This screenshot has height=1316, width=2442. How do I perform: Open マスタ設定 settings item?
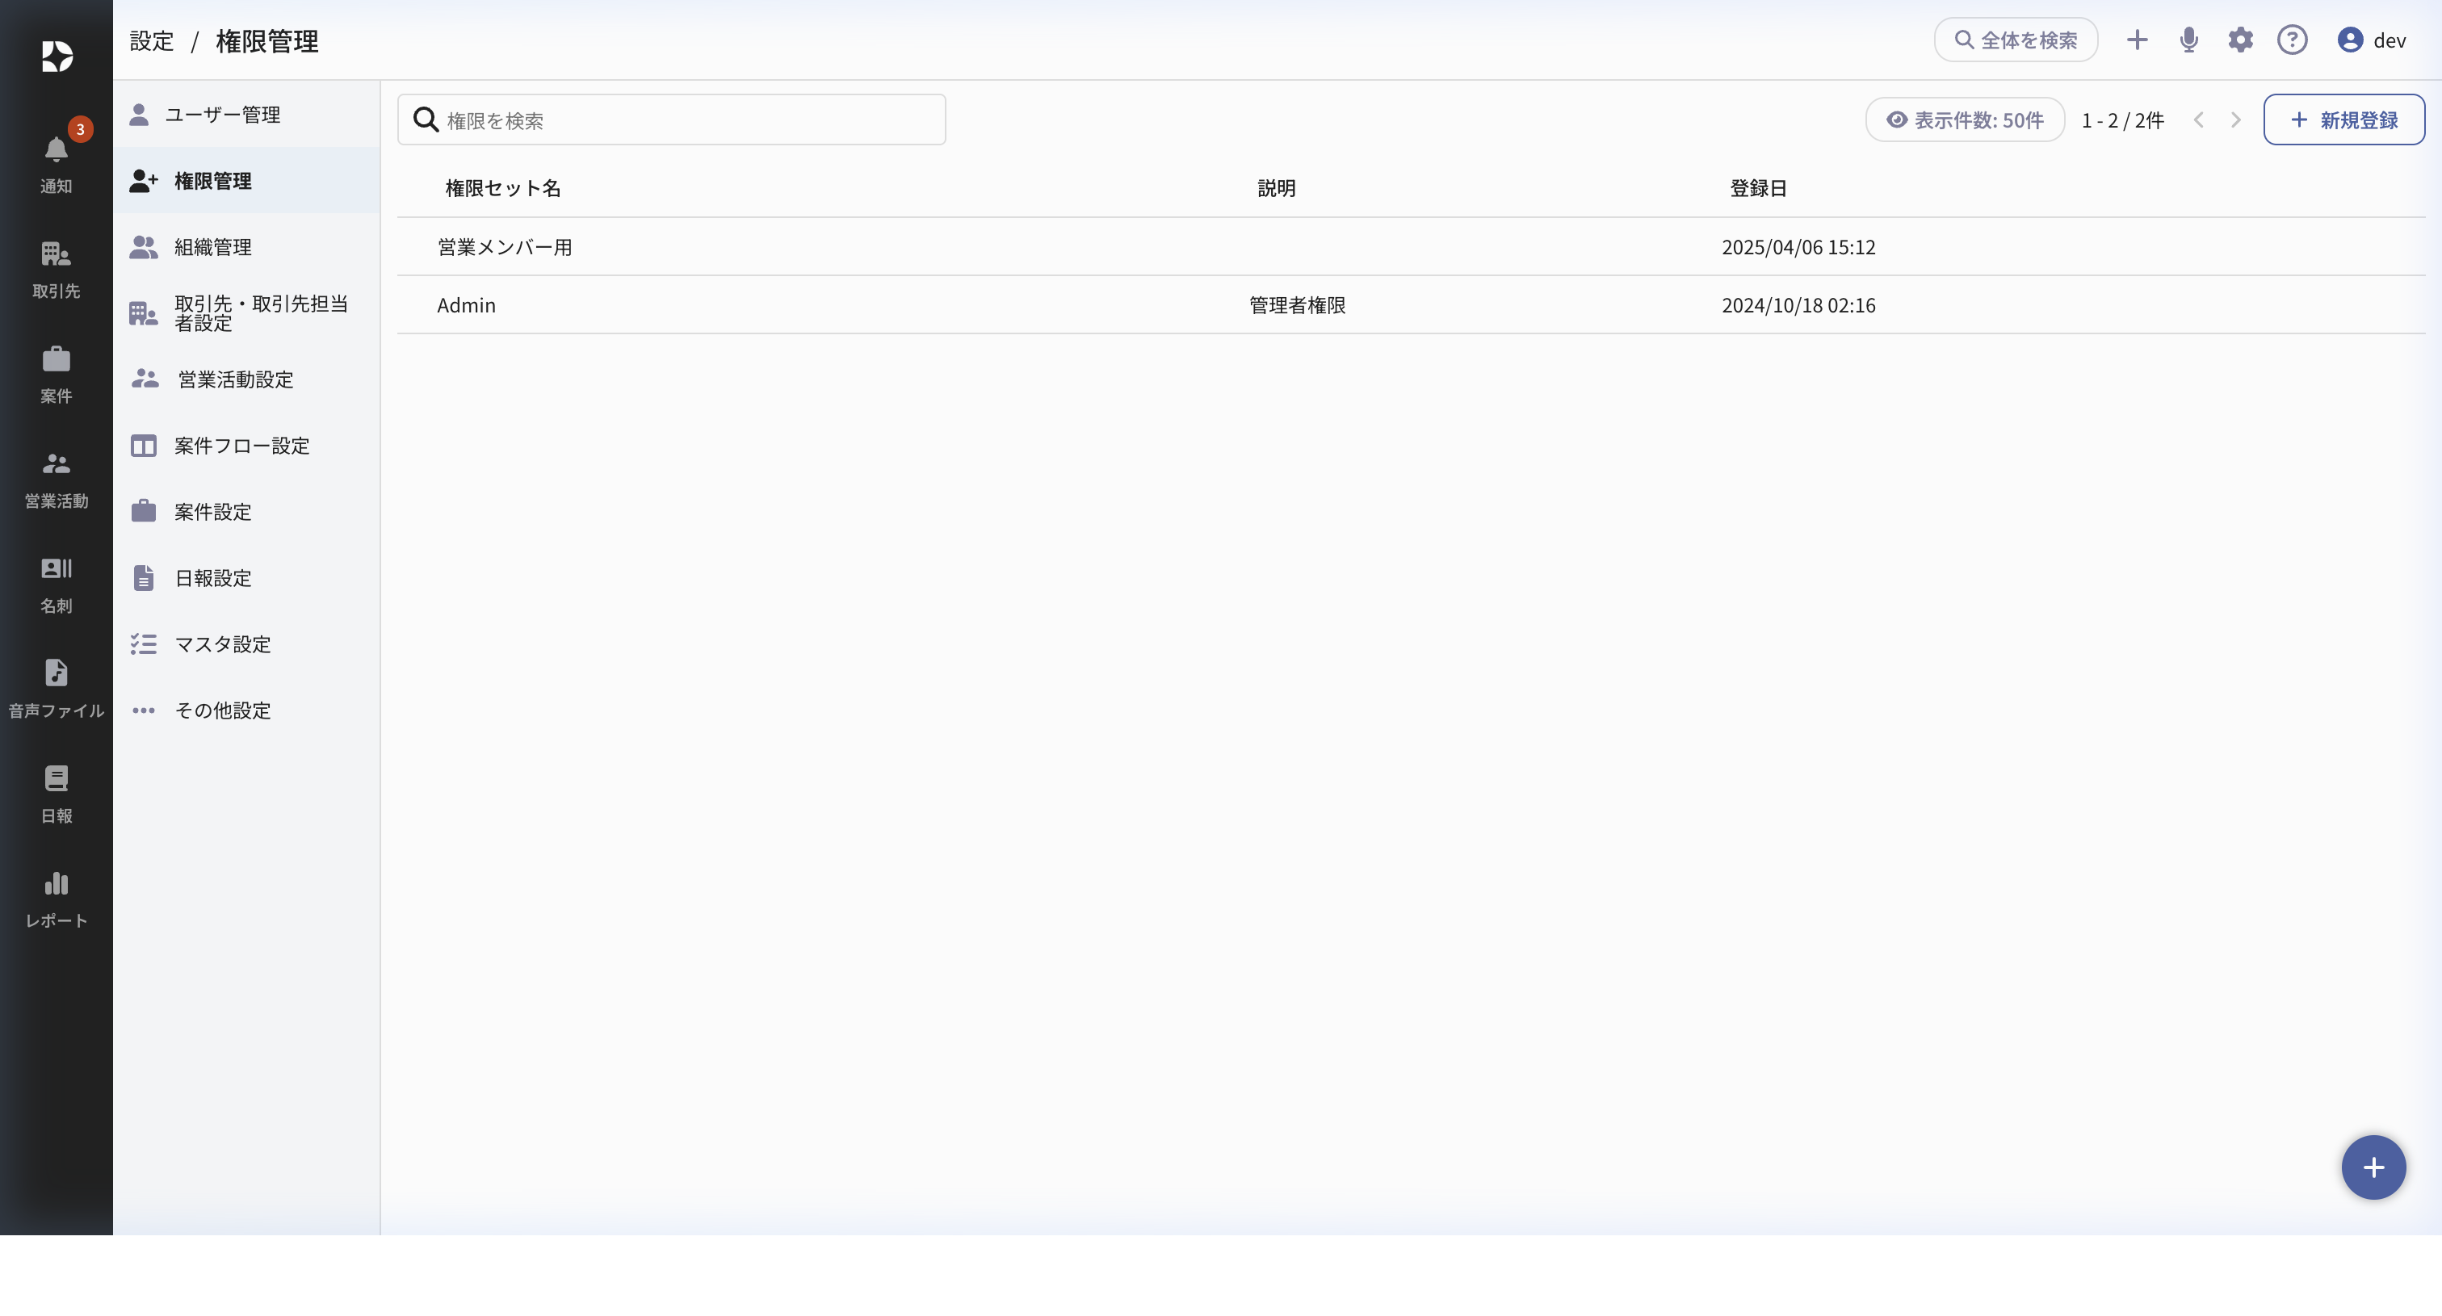(222, 644)
